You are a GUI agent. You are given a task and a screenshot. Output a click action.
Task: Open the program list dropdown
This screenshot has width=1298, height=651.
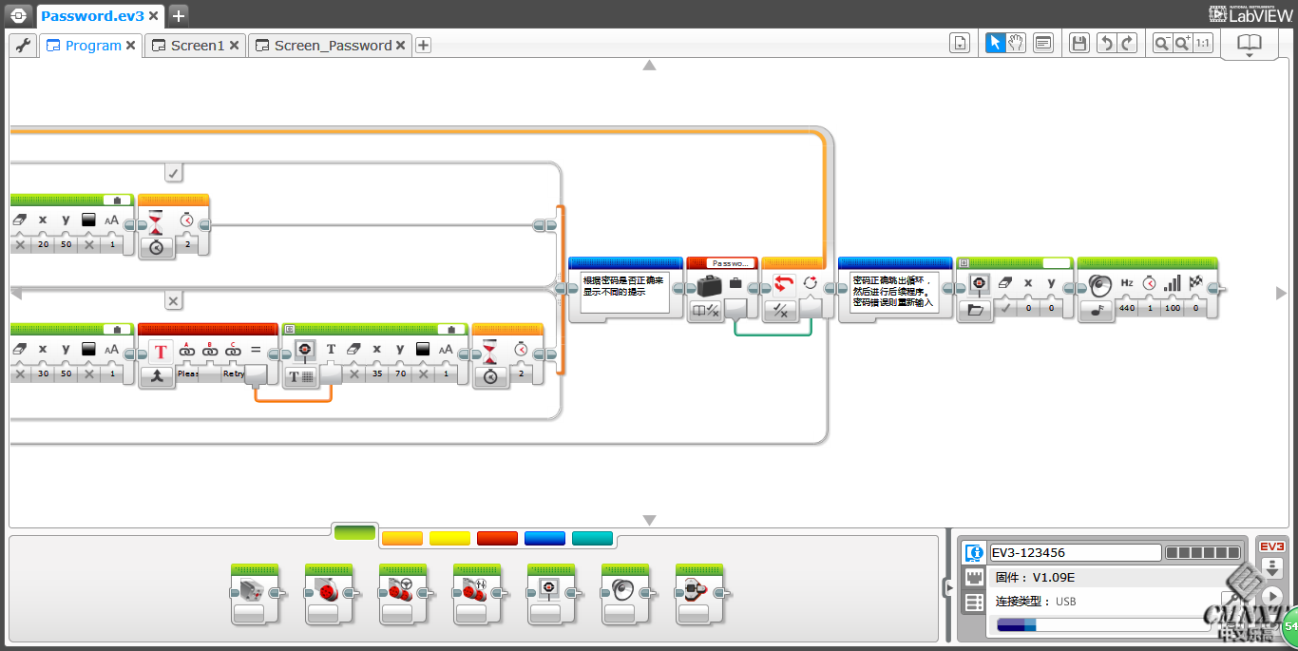(x=960, y=43)
